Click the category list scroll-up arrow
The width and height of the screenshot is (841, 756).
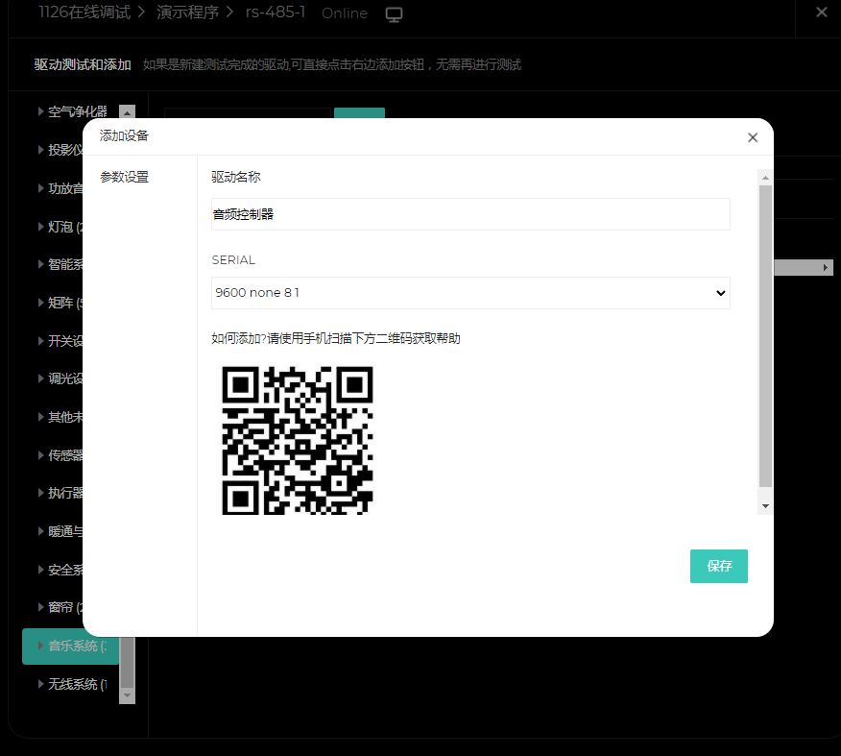click(127, 112)
